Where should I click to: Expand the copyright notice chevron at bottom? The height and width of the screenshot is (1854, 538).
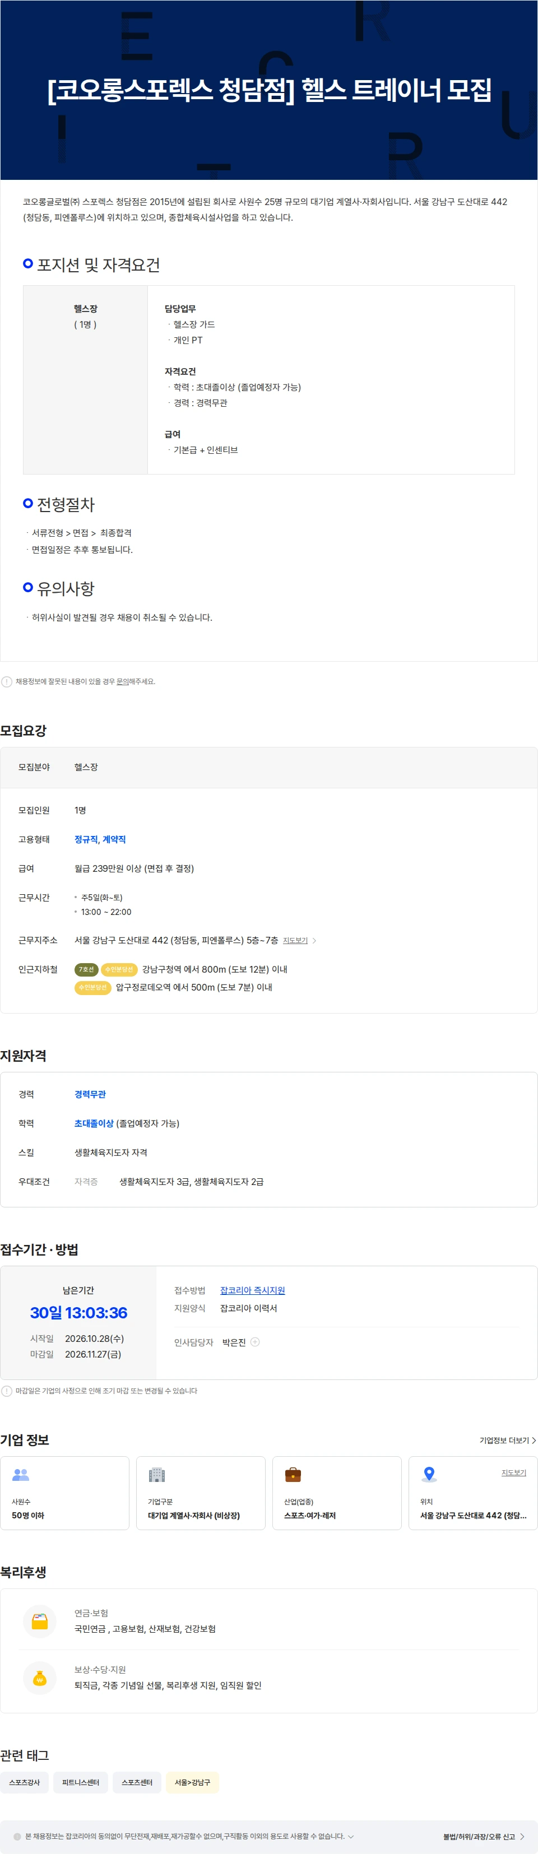point(351,1836)
